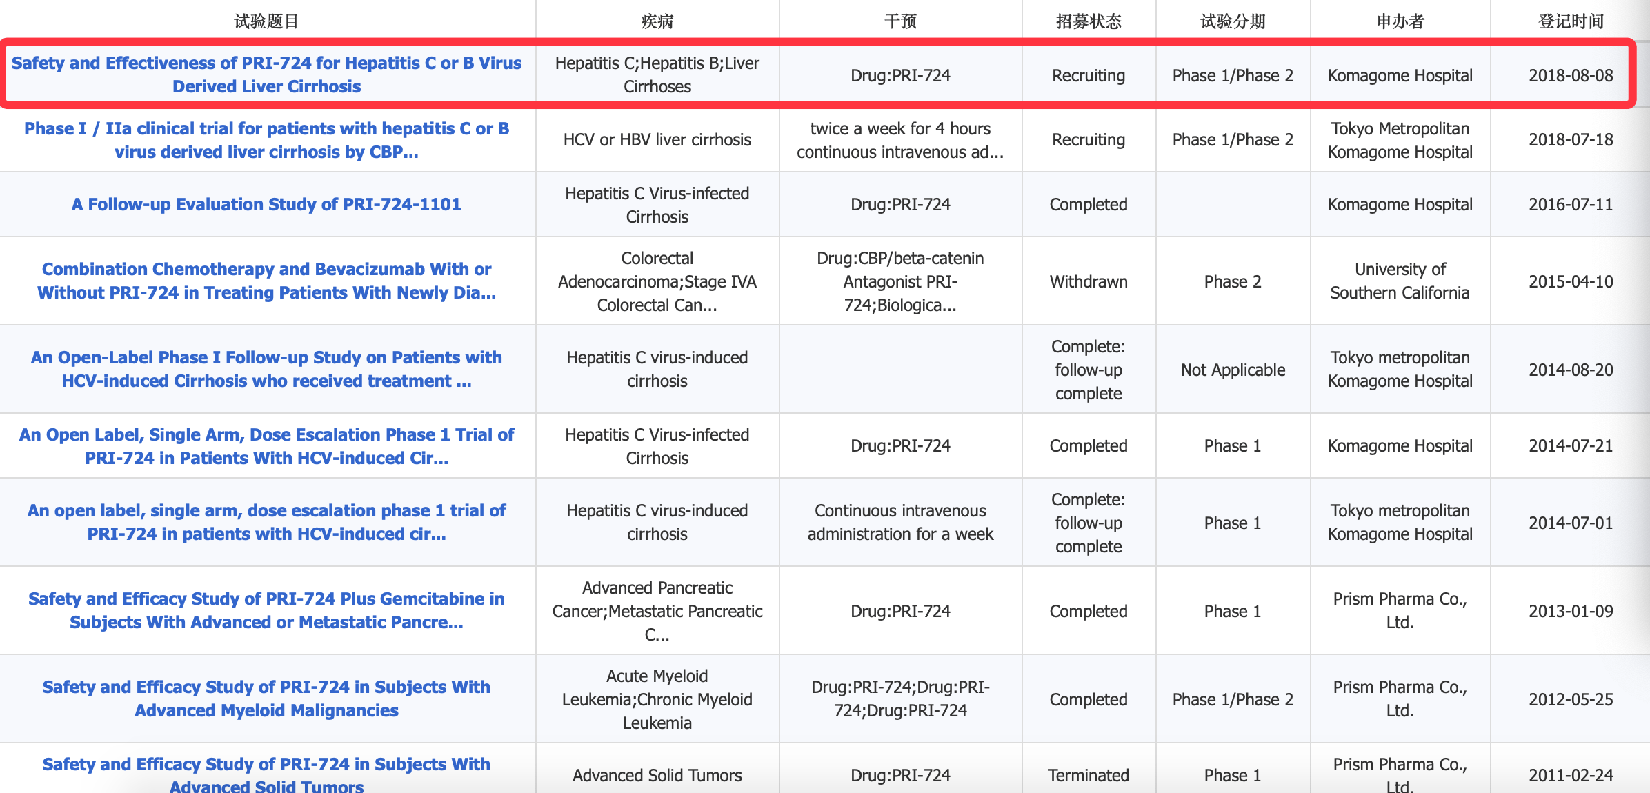Image resolution: width=1650 pixels, height=793 pixels.
Task: Click the 试验题目 column header
Action: tap(266, 21)
